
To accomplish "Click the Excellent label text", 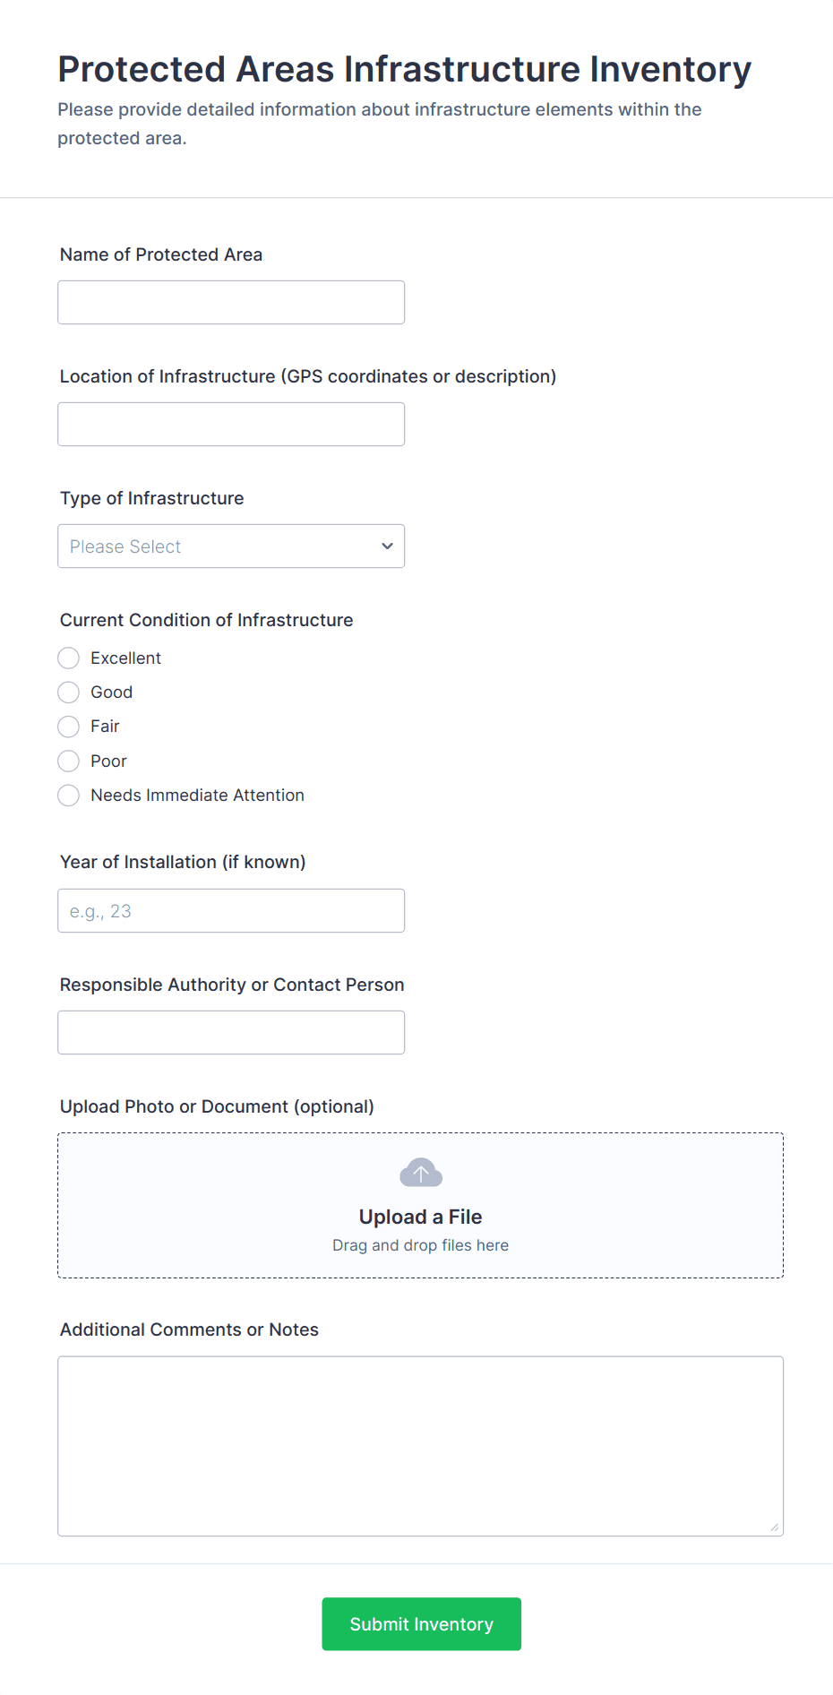I will (125, 658).
